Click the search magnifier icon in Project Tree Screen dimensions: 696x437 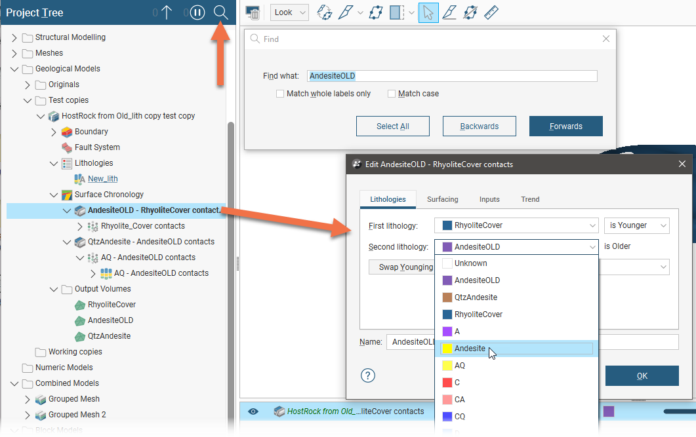[x=220, y=12]
